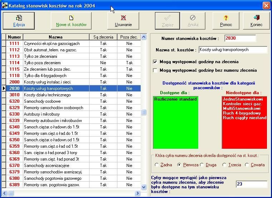
Task: Close the Katalog stanowisk kosztów window
Action: tap(266, 6)
